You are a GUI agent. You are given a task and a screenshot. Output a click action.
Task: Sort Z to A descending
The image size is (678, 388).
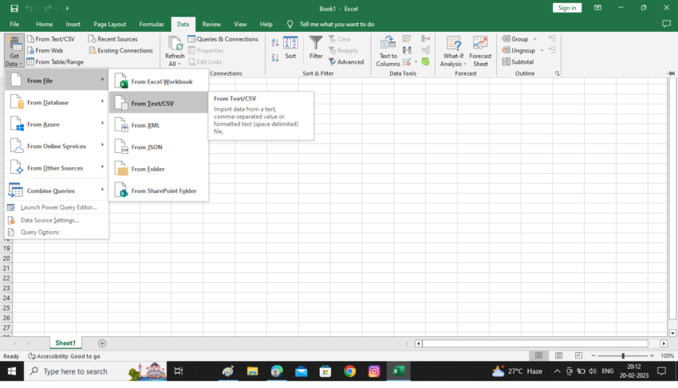pyautogui.click(x=275, y=57)
